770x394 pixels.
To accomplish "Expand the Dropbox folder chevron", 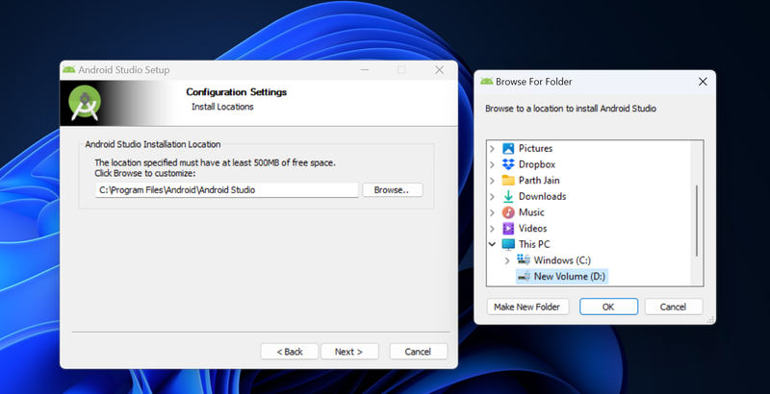I will (x=493, y=164).
